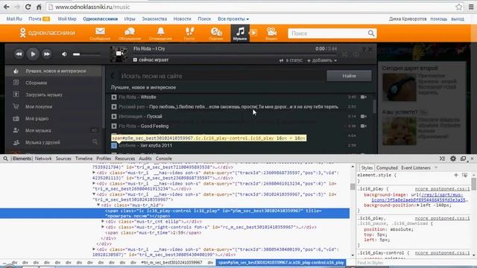Screen dimensions: 477x268
Task: Click the Find button beside song search
Action: [x=349, y=76]
